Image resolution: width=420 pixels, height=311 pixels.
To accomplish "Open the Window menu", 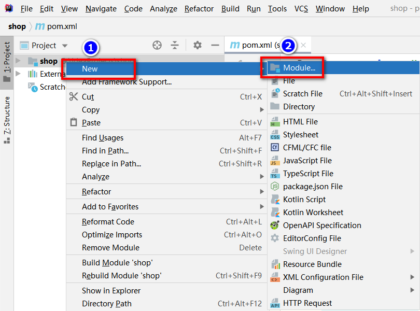I will pyautogui.click(x=330, y=9).
